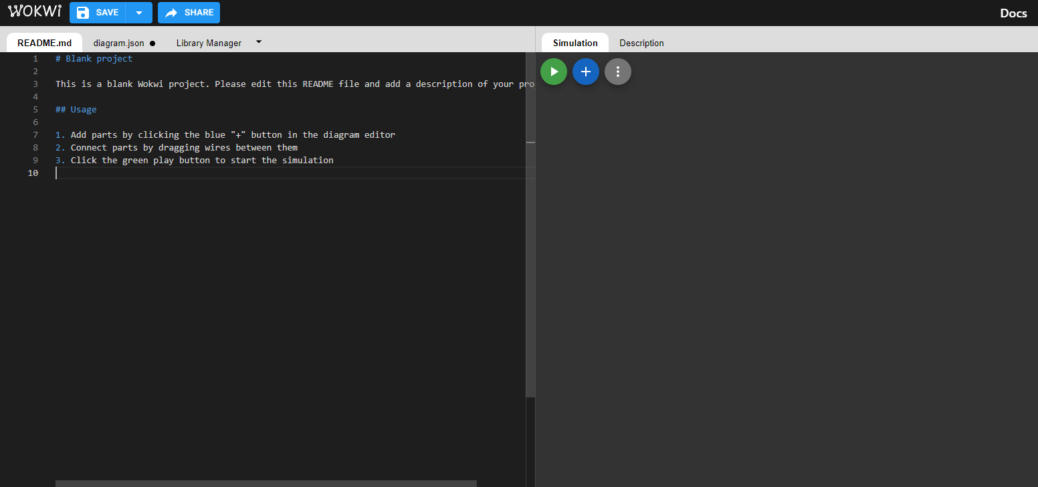Click line number 1 in the gutter
The width and height of the screenshot is (1038, 487).
(x=35, y=59)
